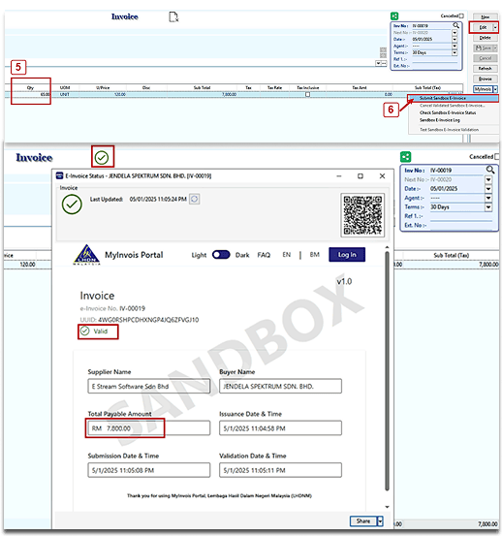Viewport: 502px width, 536px height.
Task: Click the Buyer Name field
Action: point(280,387)
